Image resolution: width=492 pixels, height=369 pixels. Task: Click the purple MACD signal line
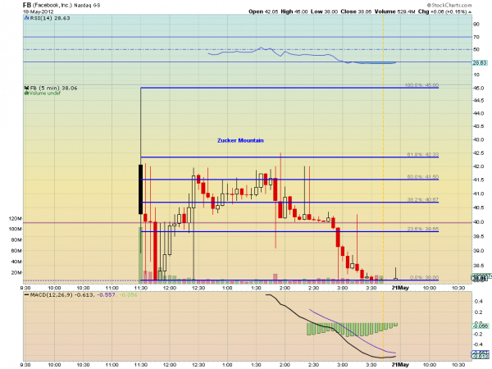tap(353, 333)
